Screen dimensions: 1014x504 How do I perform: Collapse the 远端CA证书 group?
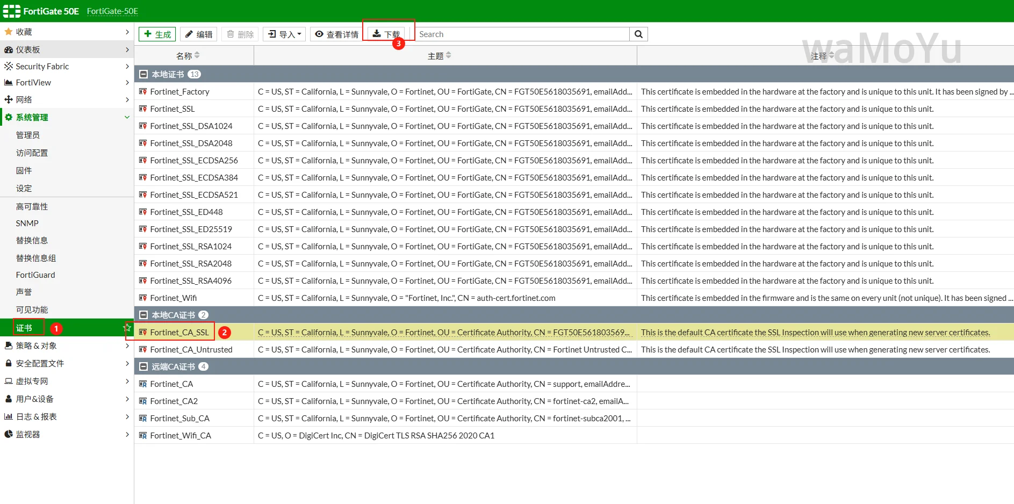point(143,366)
